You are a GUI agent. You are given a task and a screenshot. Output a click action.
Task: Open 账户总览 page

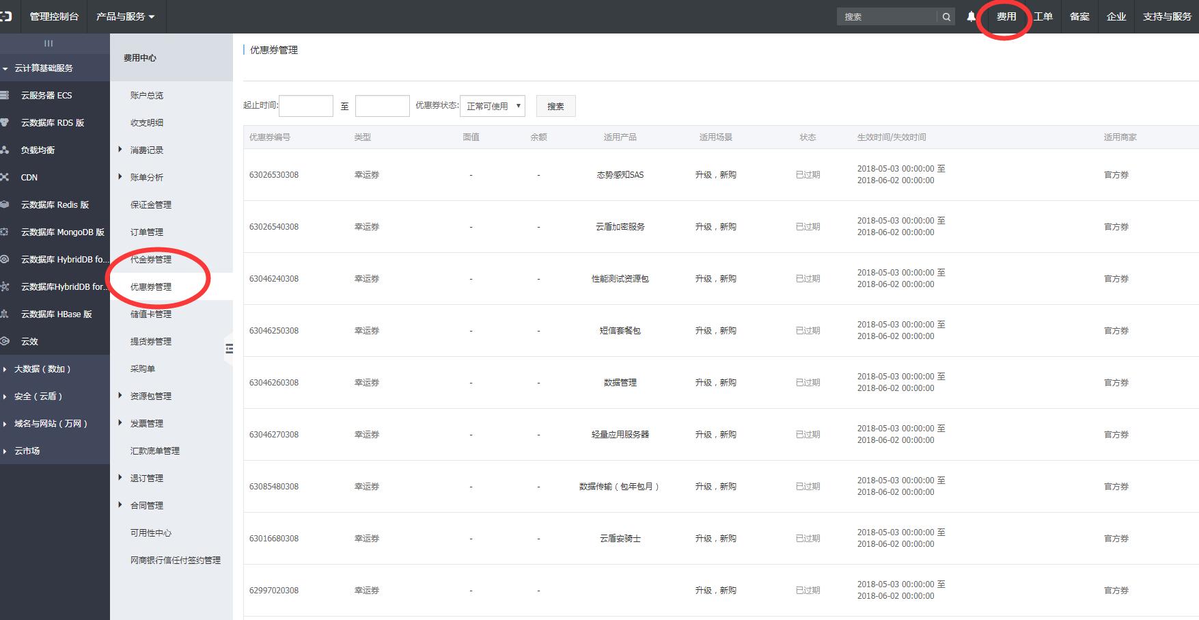[147, 95]
